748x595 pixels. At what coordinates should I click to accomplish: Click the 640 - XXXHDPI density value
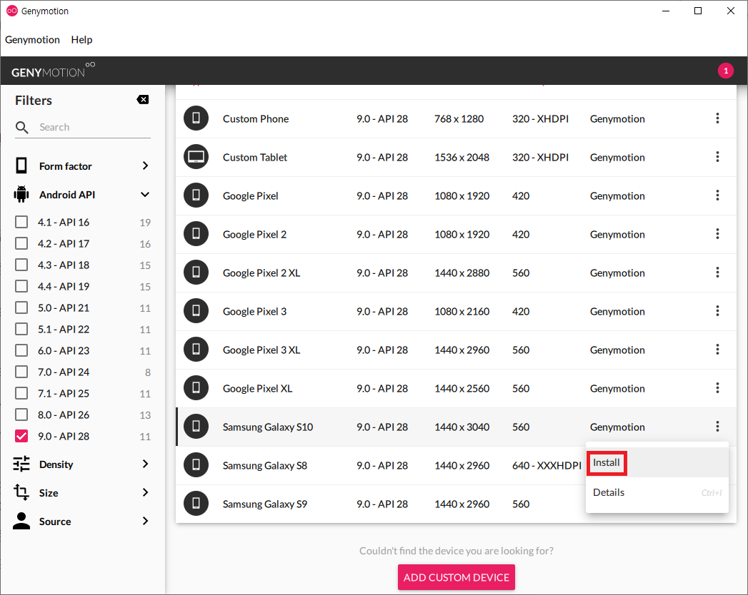pyautogui.click(x=547, y=465)
